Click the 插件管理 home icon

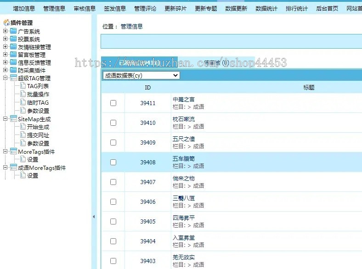(6, 22)
